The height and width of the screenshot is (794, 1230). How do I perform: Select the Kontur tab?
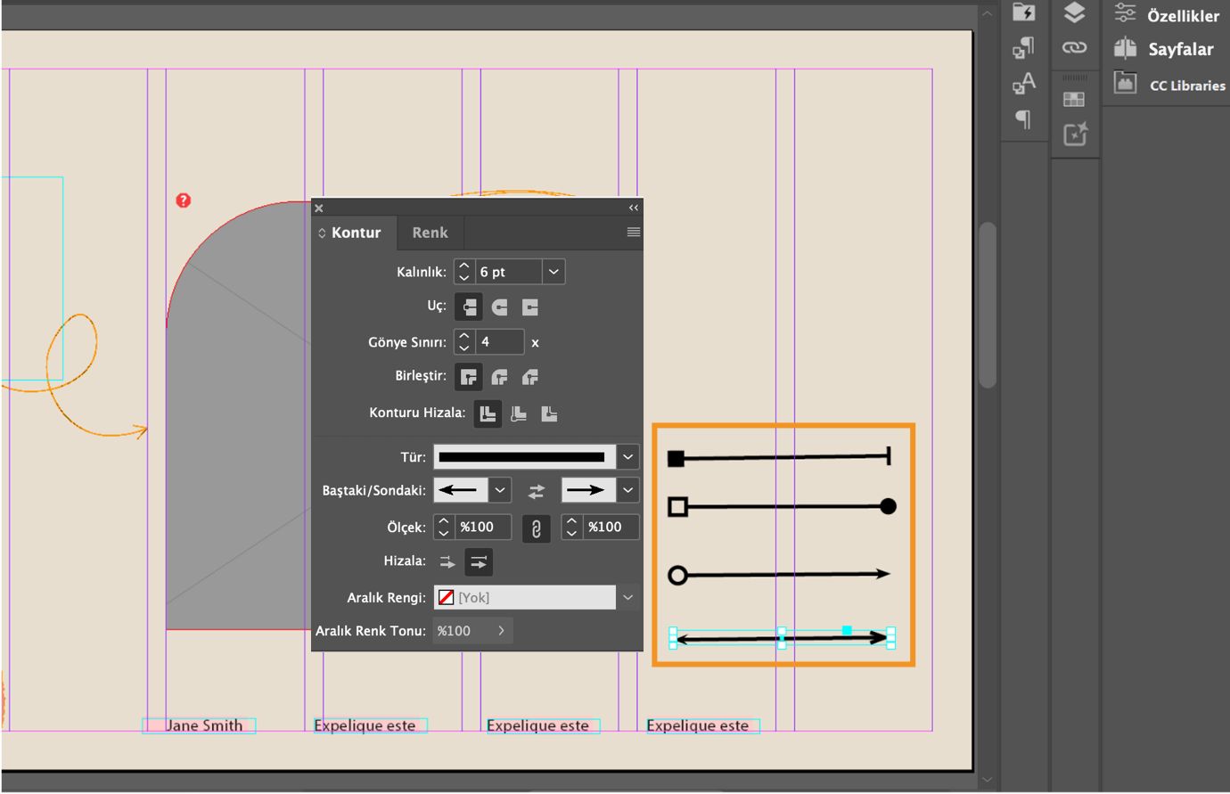(x=356, y=233)
